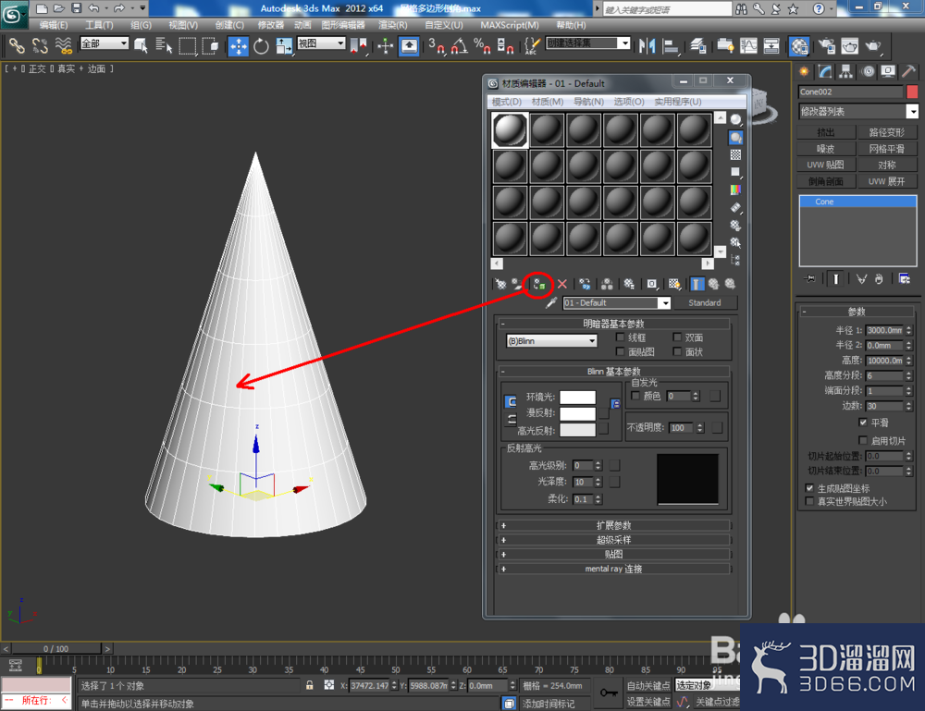Toggle 生成贴图坐标 checkbox
This screenshot has width=925, height=711.
point(809,488)
